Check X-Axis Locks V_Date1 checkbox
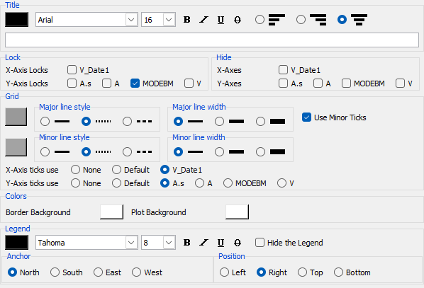Image resolution: width=424 pixels, height=288 pixels. pos(72,70)
